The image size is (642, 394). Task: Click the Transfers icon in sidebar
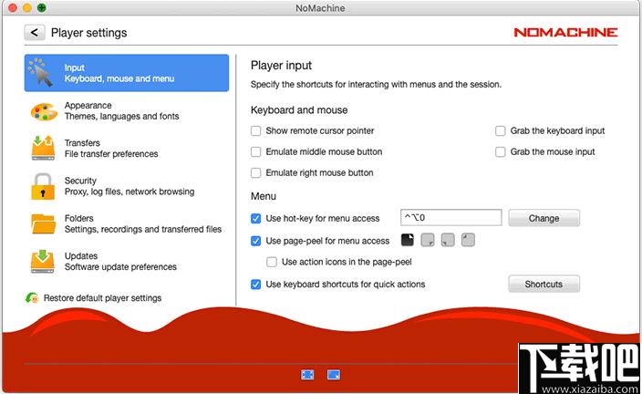pos(43,148)
